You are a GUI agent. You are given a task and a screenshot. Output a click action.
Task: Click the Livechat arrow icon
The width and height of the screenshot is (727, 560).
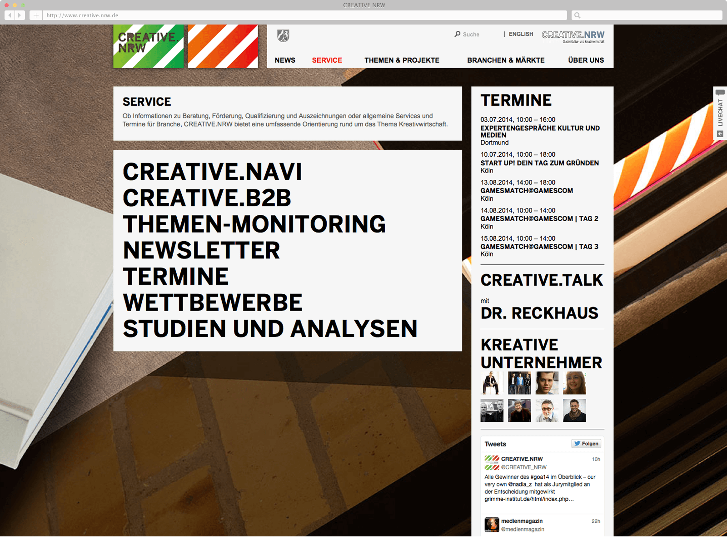(x=720, y=134)
